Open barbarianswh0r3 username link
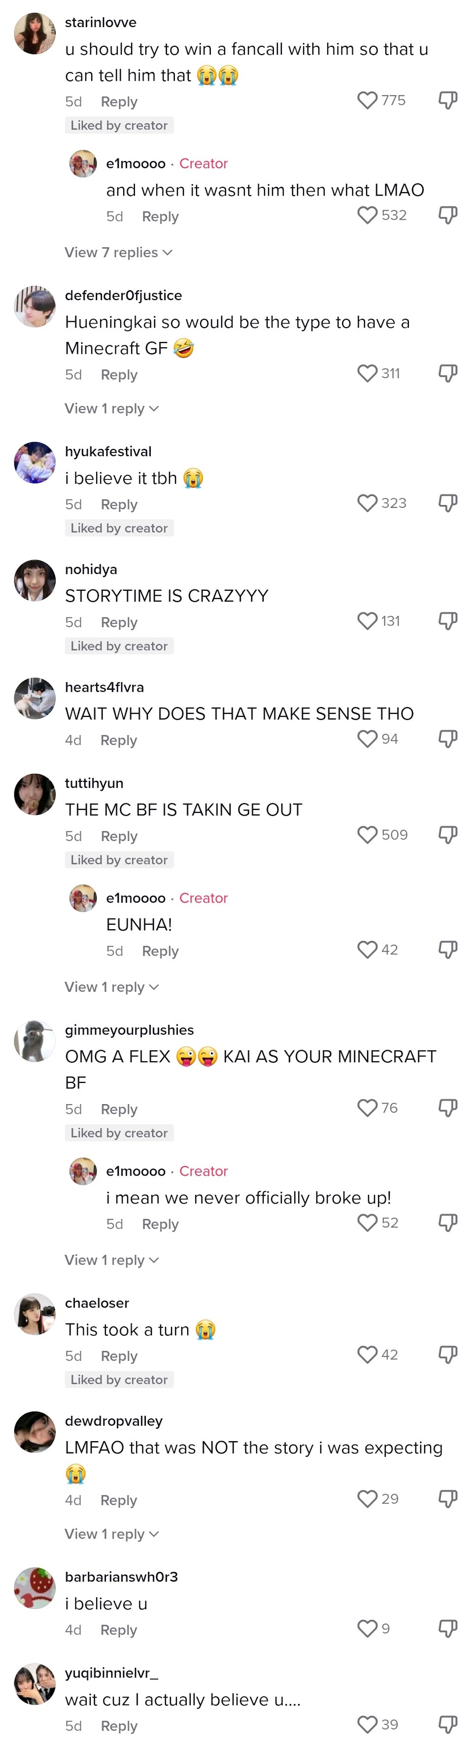Image resolution: width=473 pixels, height=1751 pixels. coord(121,1577)
